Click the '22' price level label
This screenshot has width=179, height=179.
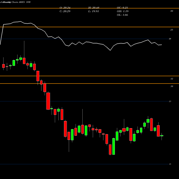pos(170,101)
